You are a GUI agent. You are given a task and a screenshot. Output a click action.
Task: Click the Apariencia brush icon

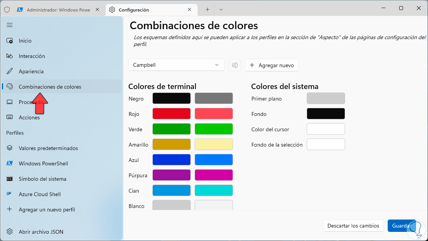(x=10, y=71)
